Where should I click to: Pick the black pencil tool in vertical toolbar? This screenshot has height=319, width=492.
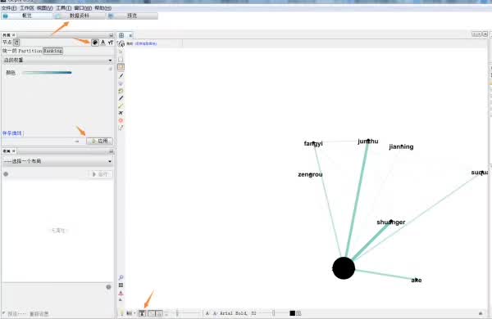121,76
